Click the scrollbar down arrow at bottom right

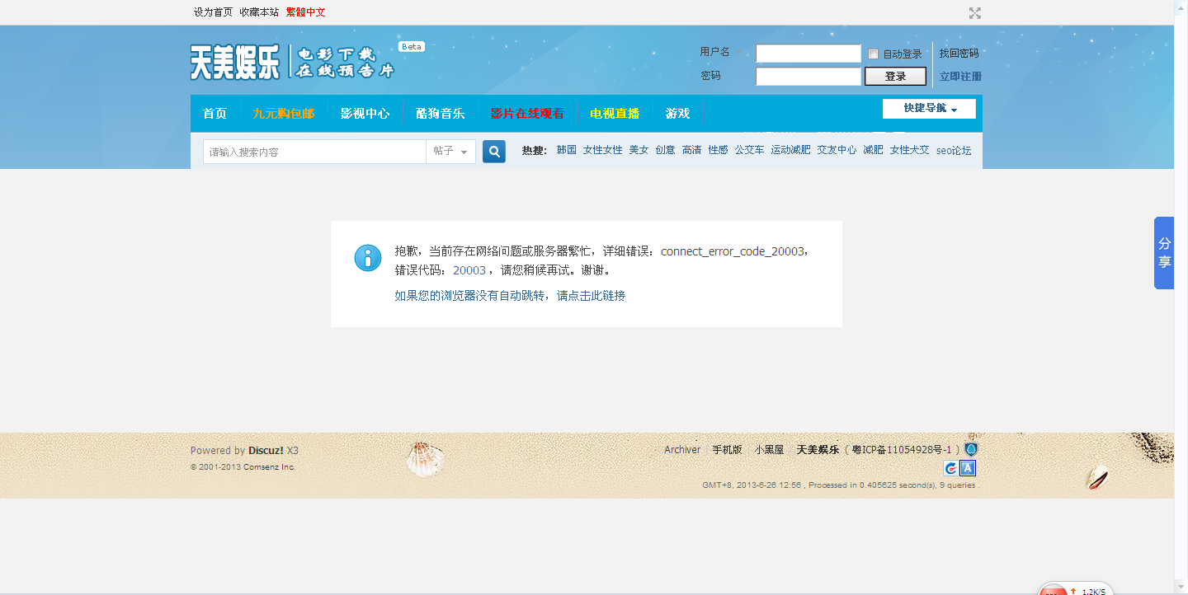pyautogui.click(x=1181, y=587)
